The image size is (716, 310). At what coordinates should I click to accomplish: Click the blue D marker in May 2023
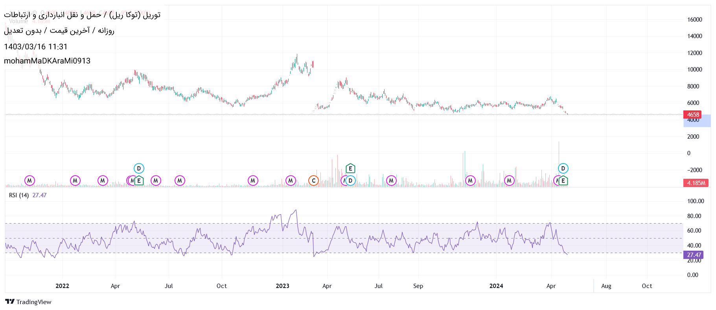click(x=350, y=181)
